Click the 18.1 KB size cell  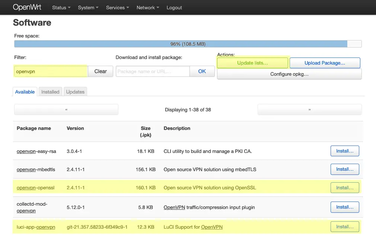tap(146, 151)
